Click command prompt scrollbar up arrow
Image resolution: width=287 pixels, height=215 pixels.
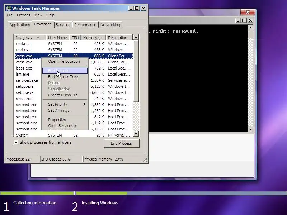point(250,28)
